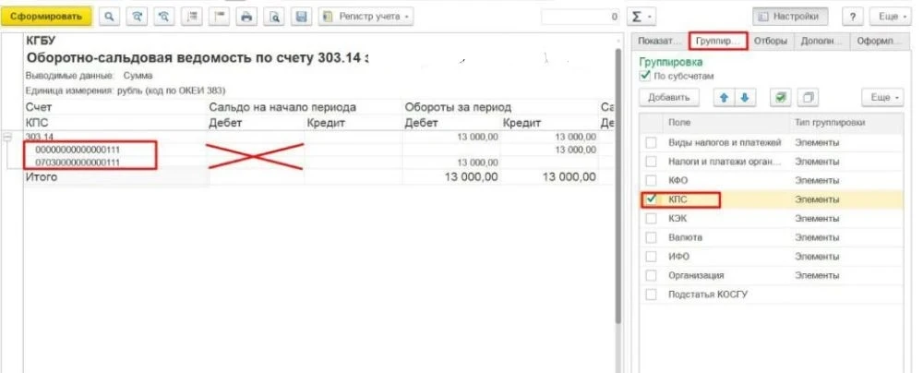Print the report with printer icon
The width and height of the screenshot is (923, 373).
click(x=246, y=17)
